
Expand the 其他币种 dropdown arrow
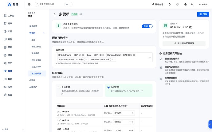tap(150, 58)
